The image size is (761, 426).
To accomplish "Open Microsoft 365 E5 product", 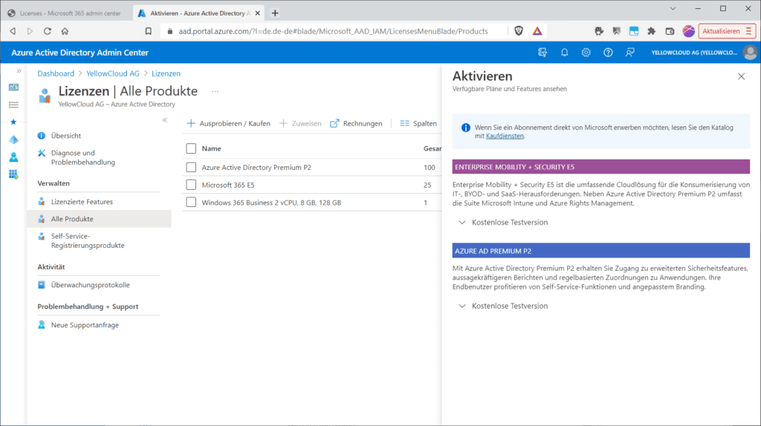I will (x=228, y=185).
